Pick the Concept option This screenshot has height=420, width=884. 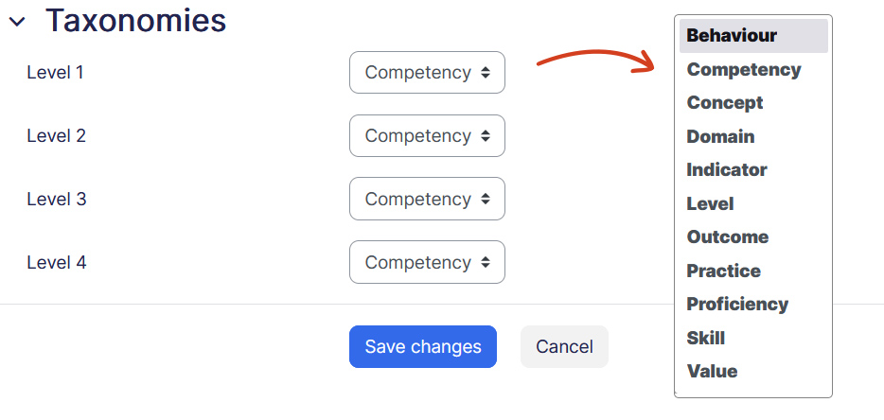point(725,103)
